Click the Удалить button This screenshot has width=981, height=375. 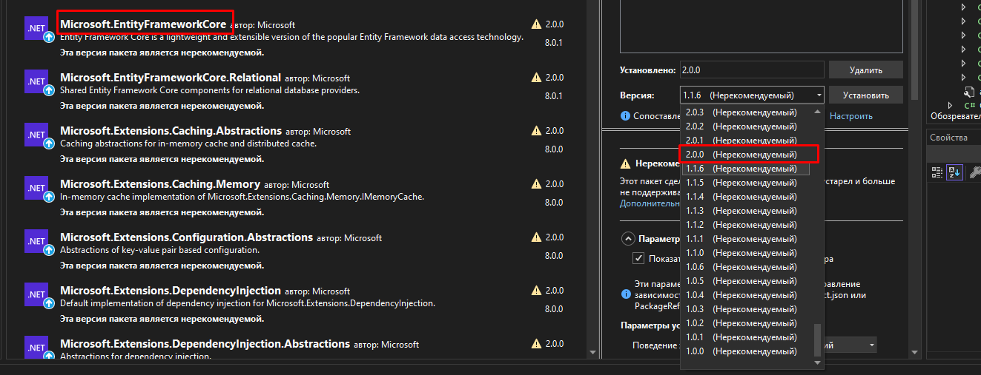tap(865, 70)
